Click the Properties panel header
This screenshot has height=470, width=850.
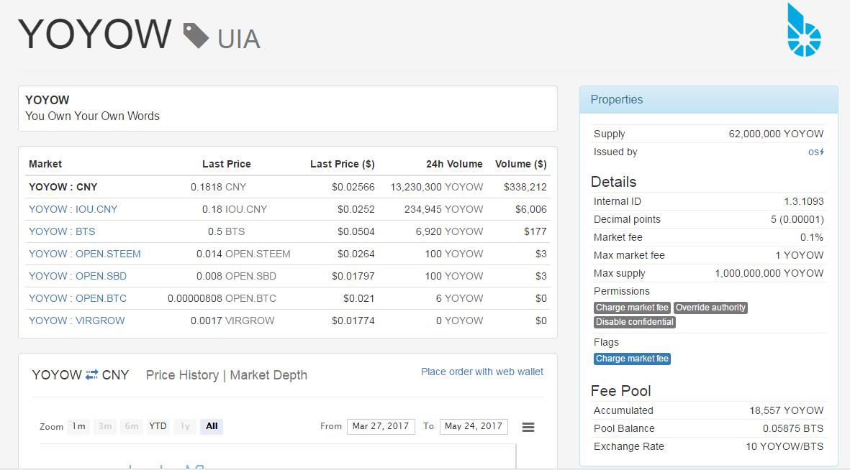(708, 100)
